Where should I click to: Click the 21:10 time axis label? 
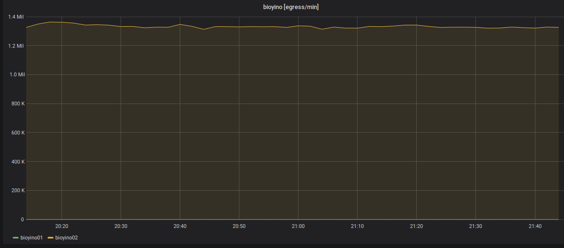coord(357,226)
